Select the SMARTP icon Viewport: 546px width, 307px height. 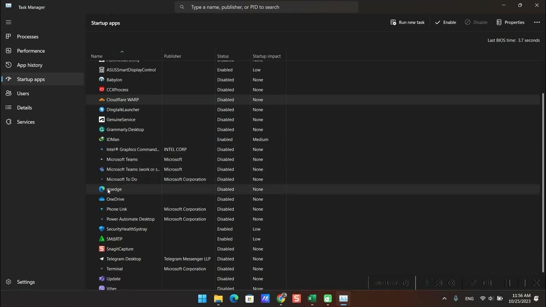point(102,239)
